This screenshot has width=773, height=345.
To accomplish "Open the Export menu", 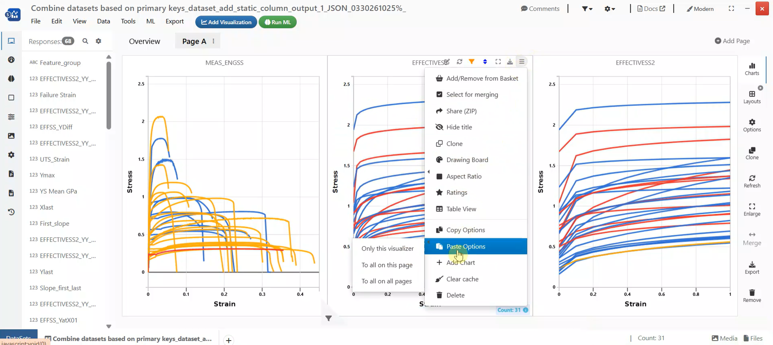I will 175,21.
